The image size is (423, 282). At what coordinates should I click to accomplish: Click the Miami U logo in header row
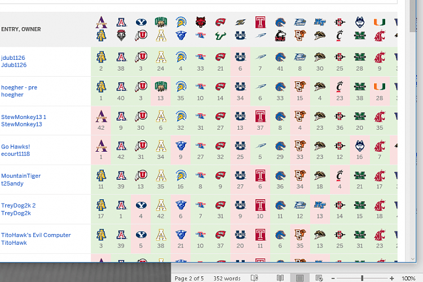point(380,22)
